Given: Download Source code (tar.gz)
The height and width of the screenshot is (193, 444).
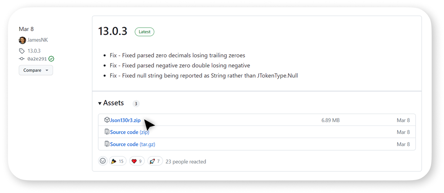Looking at the screenshot, I should coord(133,144).
